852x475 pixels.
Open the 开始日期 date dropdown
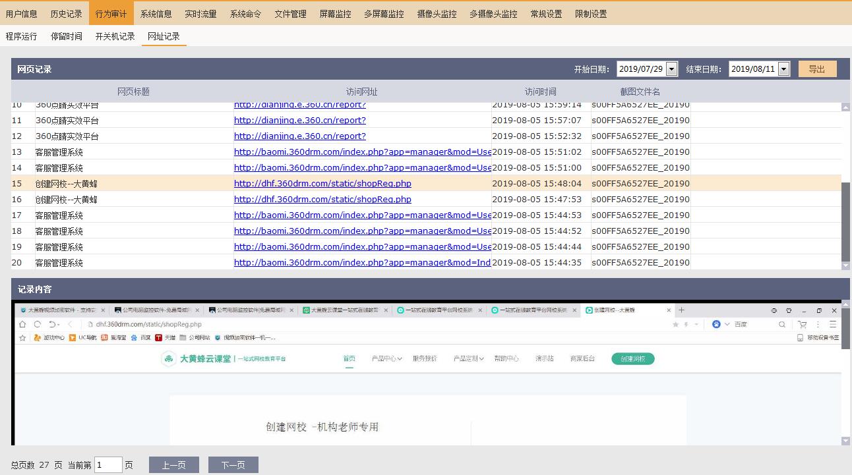coord(671,69)
